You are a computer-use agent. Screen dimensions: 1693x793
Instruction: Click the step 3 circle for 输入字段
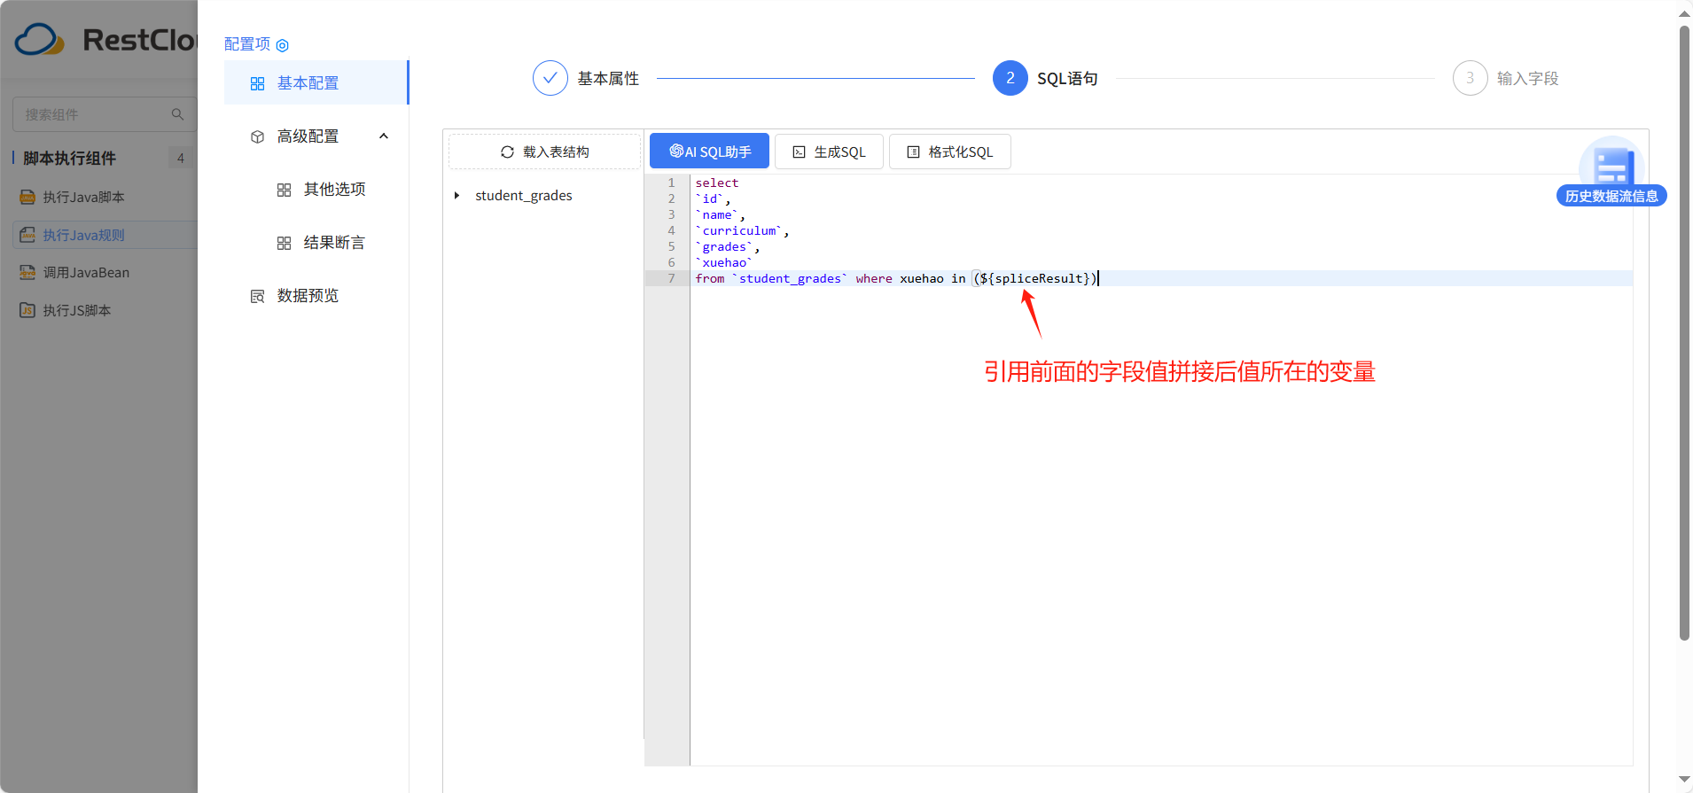point(1470,78)
